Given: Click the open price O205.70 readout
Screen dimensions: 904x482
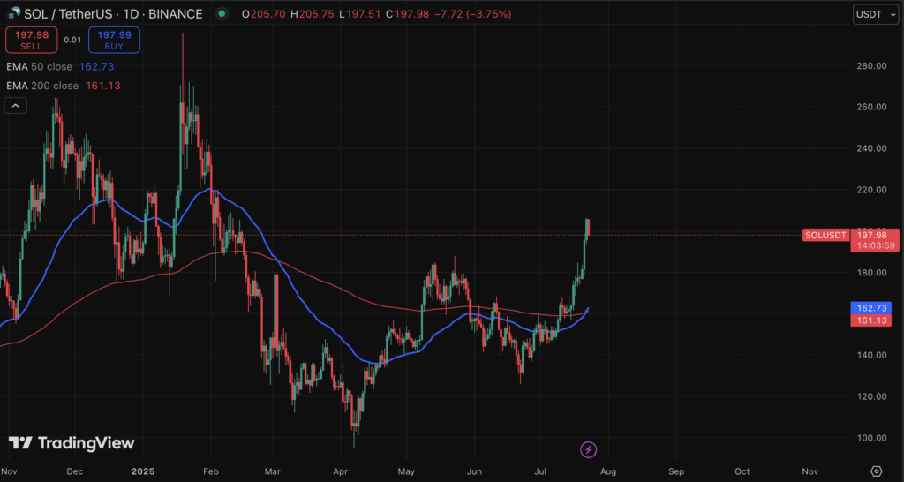Looking at the screenshot, I should pos(263,14).
